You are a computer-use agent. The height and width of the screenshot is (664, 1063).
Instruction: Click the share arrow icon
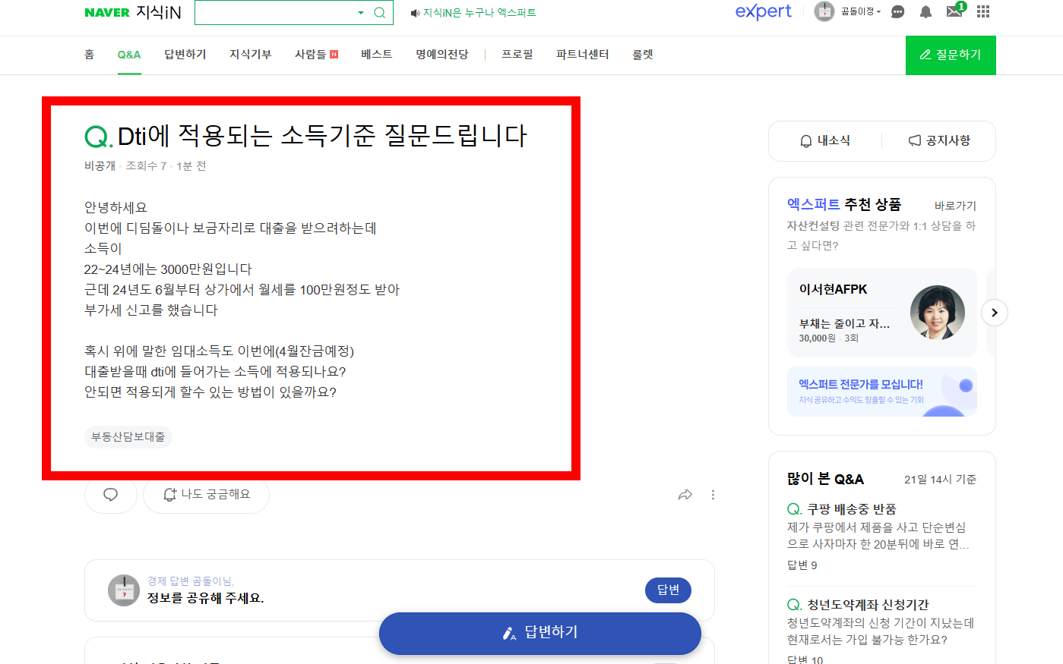click(685, 495)
